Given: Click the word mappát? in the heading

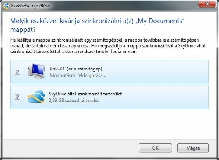Looking at the screenshot, I should [x=23, y=30].
